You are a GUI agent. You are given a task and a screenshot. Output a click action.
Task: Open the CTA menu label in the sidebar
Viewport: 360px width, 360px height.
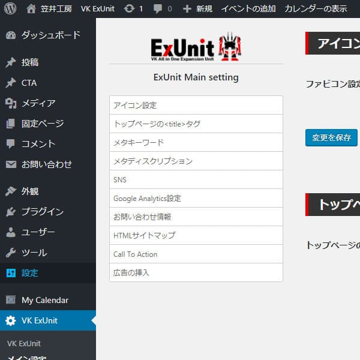tap(29, 83)
